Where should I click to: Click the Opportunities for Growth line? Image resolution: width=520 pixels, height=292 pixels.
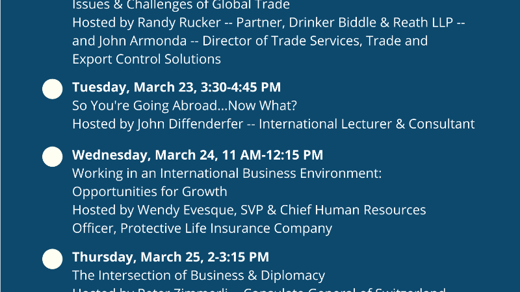149,191
